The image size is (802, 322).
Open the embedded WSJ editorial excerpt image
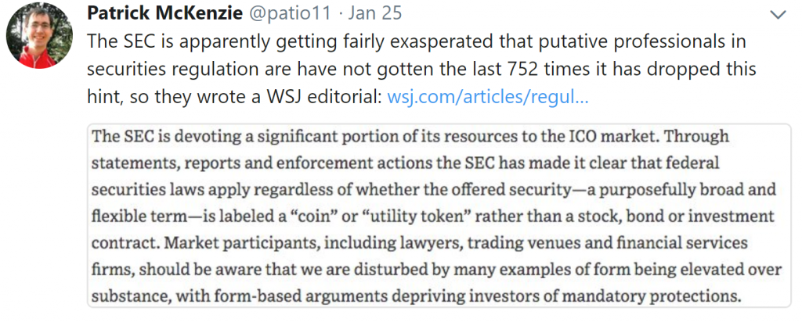pos(439,215)
